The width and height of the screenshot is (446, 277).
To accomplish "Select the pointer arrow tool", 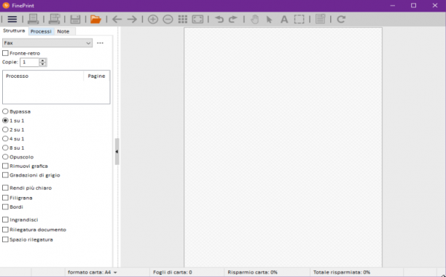I will tap(269, 20).
